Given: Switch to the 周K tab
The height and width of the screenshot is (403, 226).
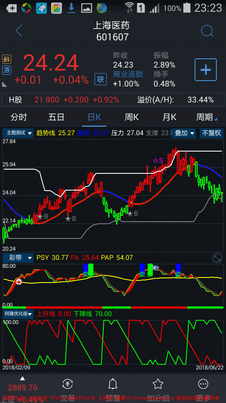Looking at the screenshot, I should [x=132, y=118].
